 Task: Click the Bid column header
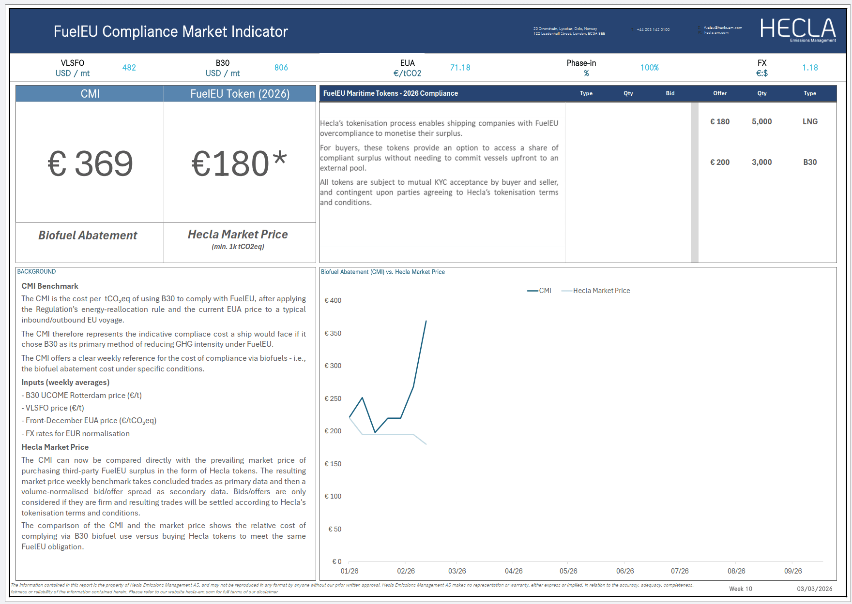click(670, 93)
